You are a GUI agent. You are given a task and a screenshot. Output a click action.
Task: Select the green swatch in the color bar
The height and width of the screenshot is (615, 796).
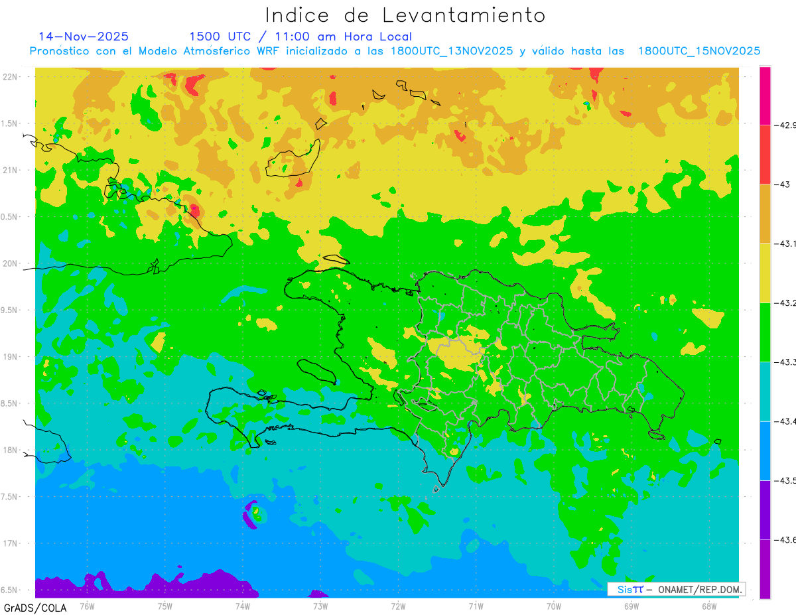pyautogui.click(x=765, y=332)
